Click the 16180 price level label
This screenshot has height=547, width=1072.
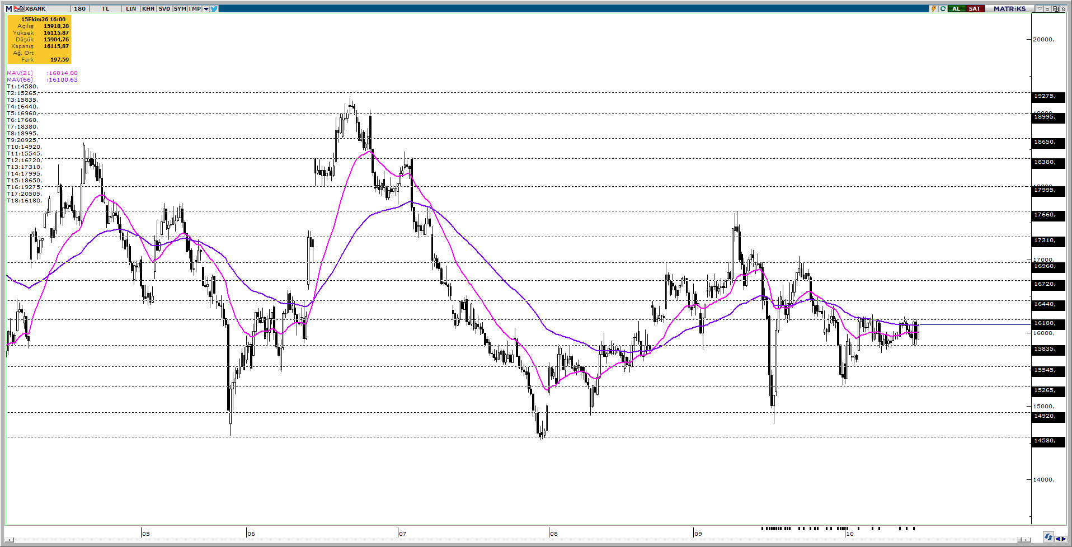click(x=1048, y=323)
